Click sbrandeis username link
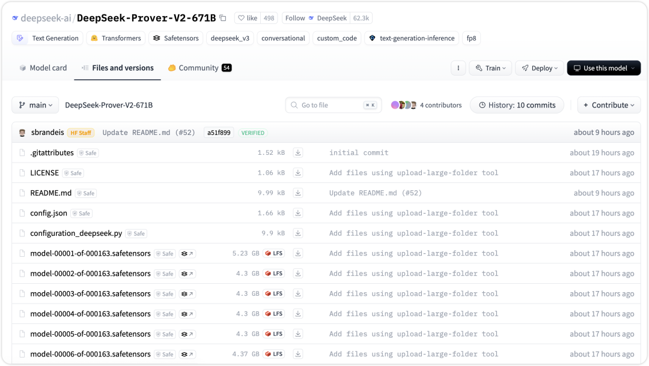The width and height of the screenshot is (649, 366). (x=47, y=132)
